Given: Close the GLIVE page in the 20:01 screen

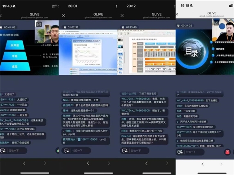Looking at the screenshot, I should point(64,15).
